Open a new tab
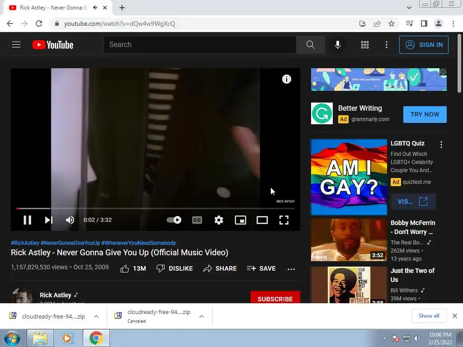 tap(122, 8)
